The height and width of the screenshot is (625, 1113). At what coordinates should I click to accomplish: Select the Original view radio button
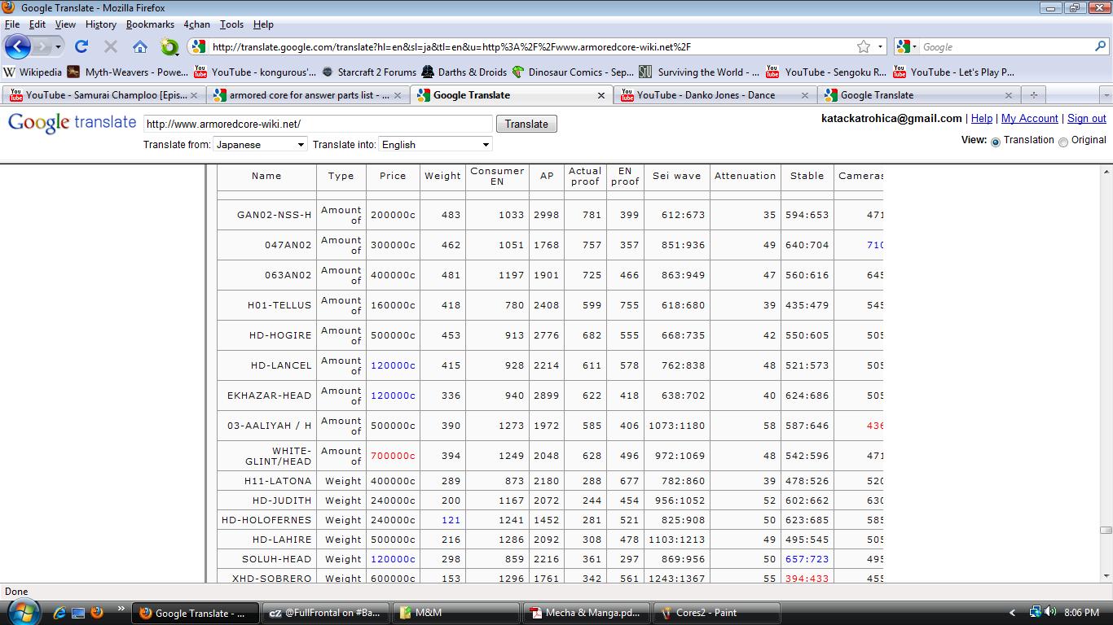point(1063,142)
